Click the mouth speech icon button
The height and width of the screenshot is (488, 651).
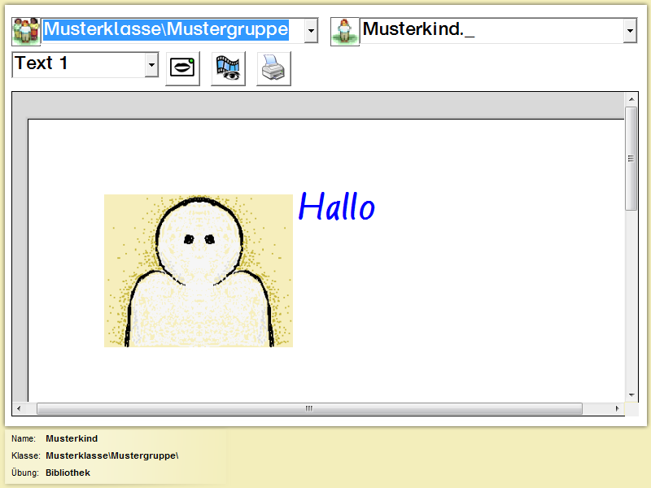[x=183, y=68]
